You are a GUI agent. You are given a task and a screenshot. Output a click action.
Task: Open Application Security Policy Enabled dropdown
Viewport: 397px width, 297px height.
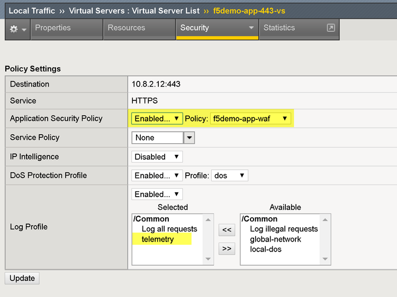(x=157, y=118)
